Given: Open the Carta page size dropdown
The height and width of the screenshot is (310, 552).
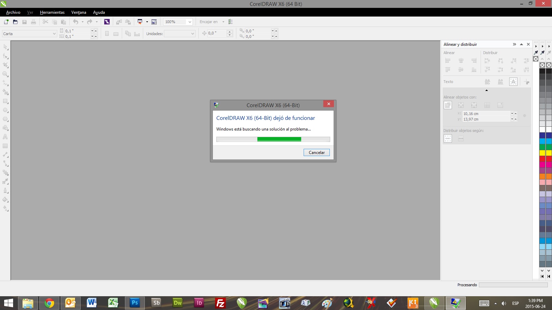Looking at the screenshot, I should click(54, 34).
